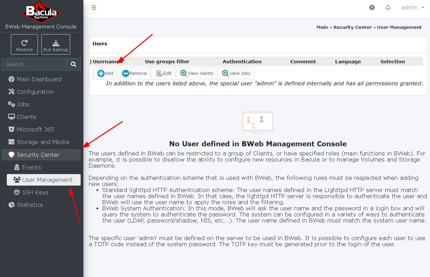Sort by Comment column header
This screenshot has width=430, height=277.
coord(303,62)
